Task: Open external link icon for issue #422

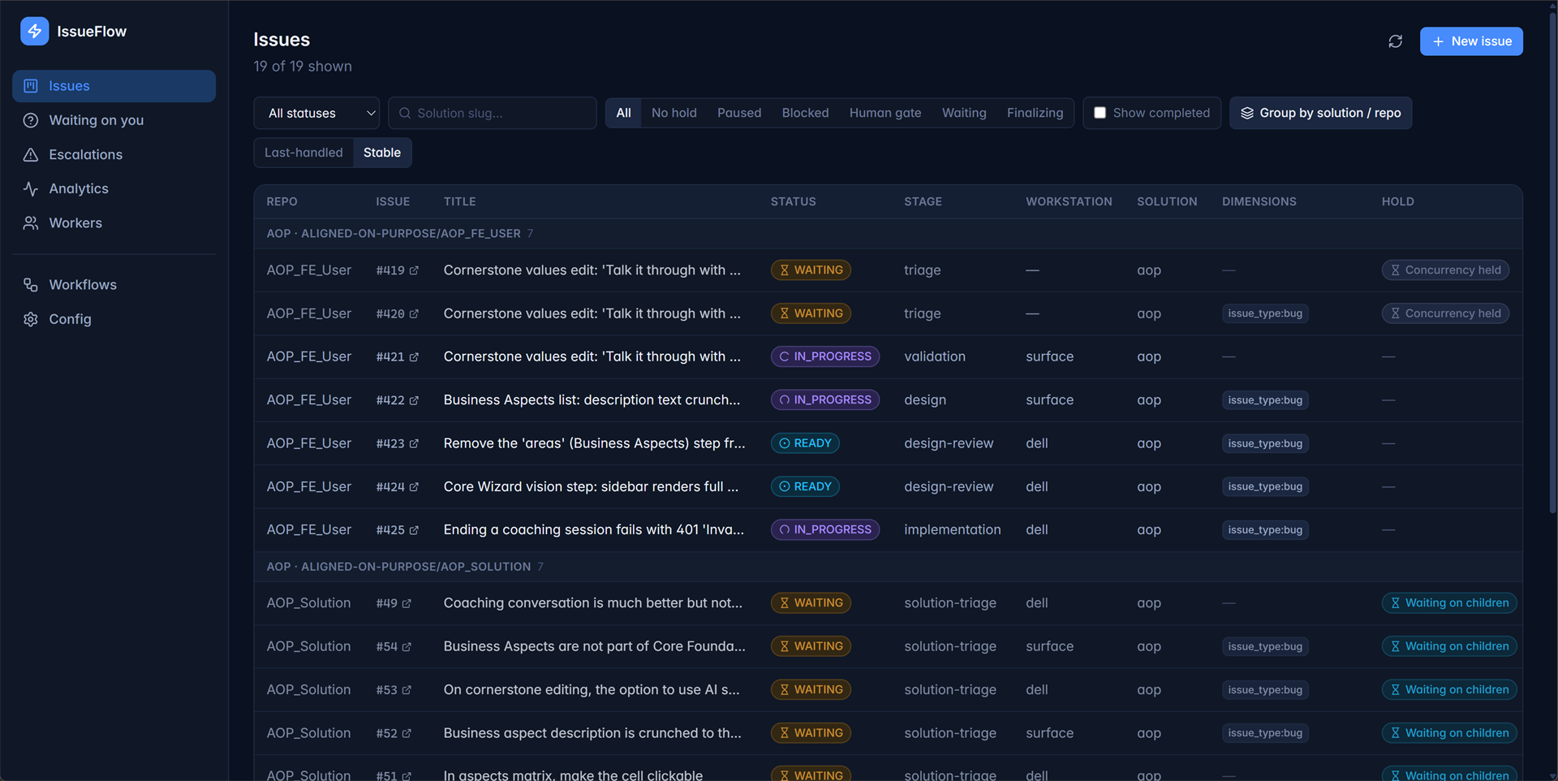Action: pos(414,400)
